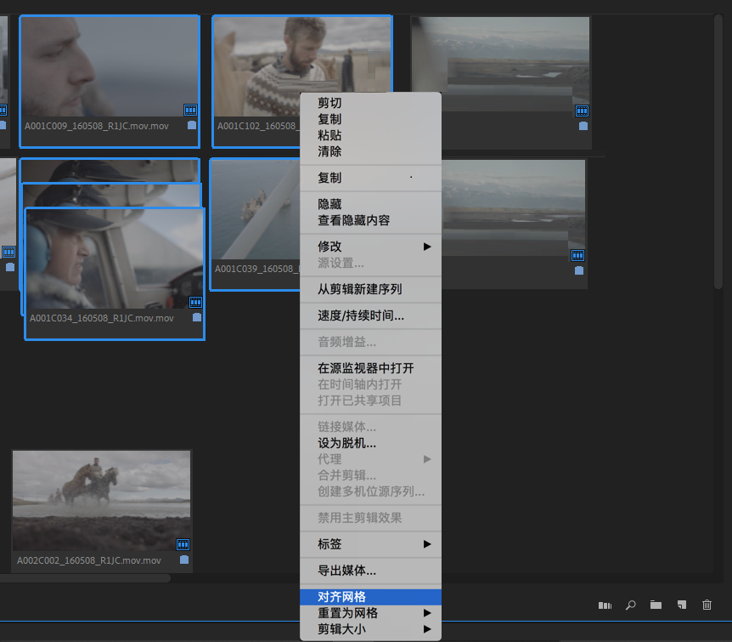Select top-right landscape clip thumbnail
The image size is (732, 642).
click(x=500, y=64)
